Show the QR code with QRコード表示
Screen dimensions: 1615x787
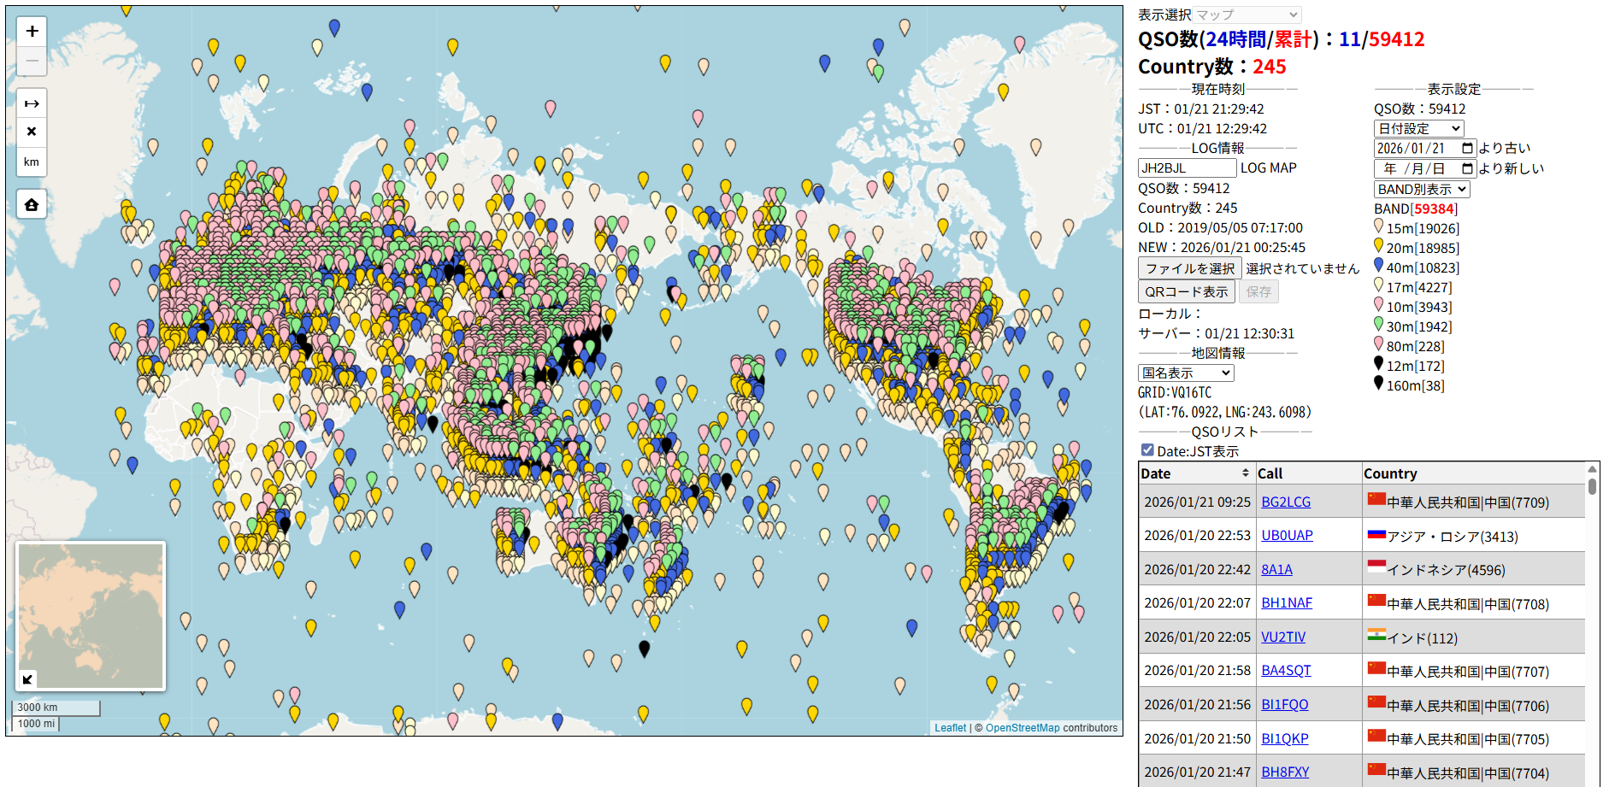click(x=1186, y=292)
